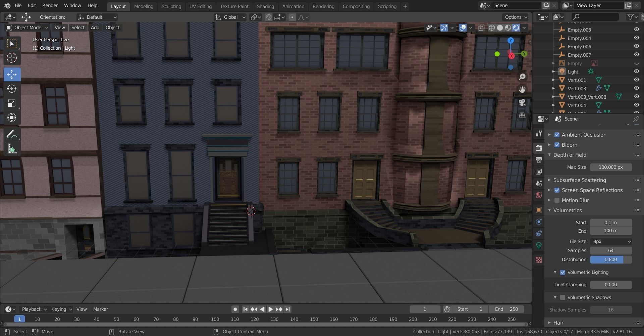Open the Scripting workspace tab
The width and height of the screenshot is (644, 336).
click(x=387, y=6)
